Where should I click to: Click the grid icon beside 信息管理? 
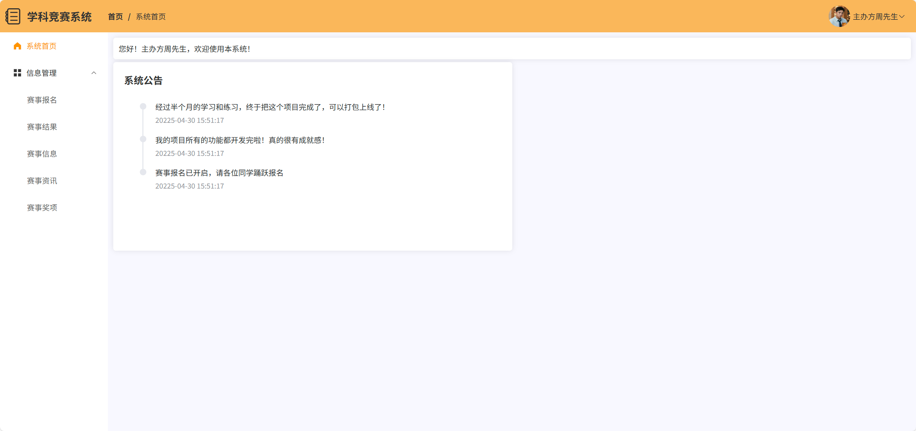point(17,73)
